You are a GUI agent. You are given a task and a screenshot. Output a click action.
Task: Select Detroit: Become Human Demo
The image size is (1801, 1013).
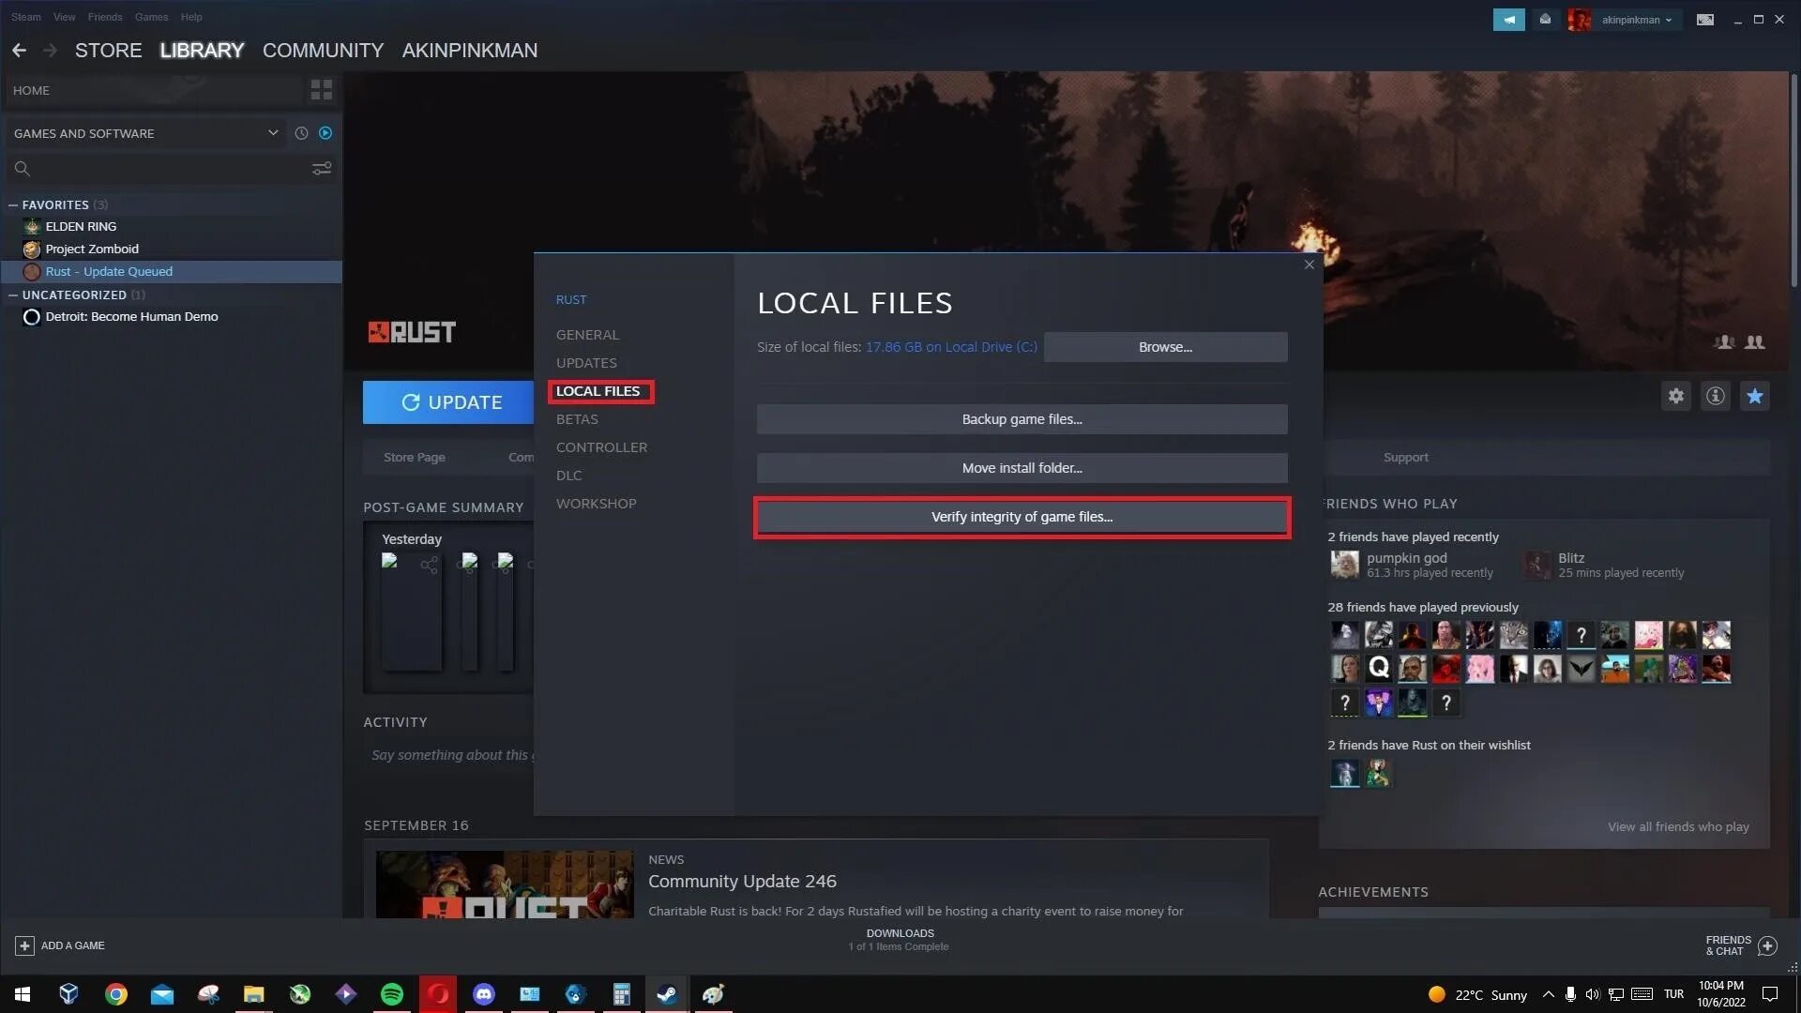pos(131,317)
